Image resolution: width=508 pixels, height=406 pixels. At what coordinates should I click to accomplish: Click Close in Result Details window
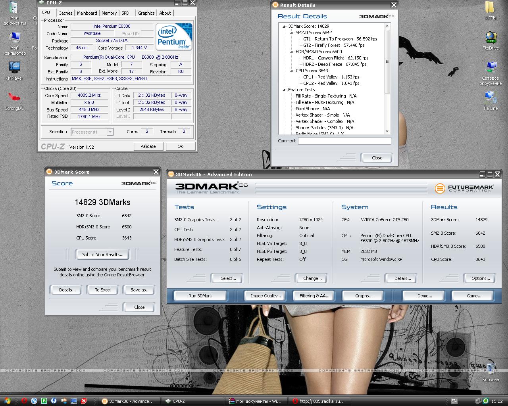click(x=377, y=158)
